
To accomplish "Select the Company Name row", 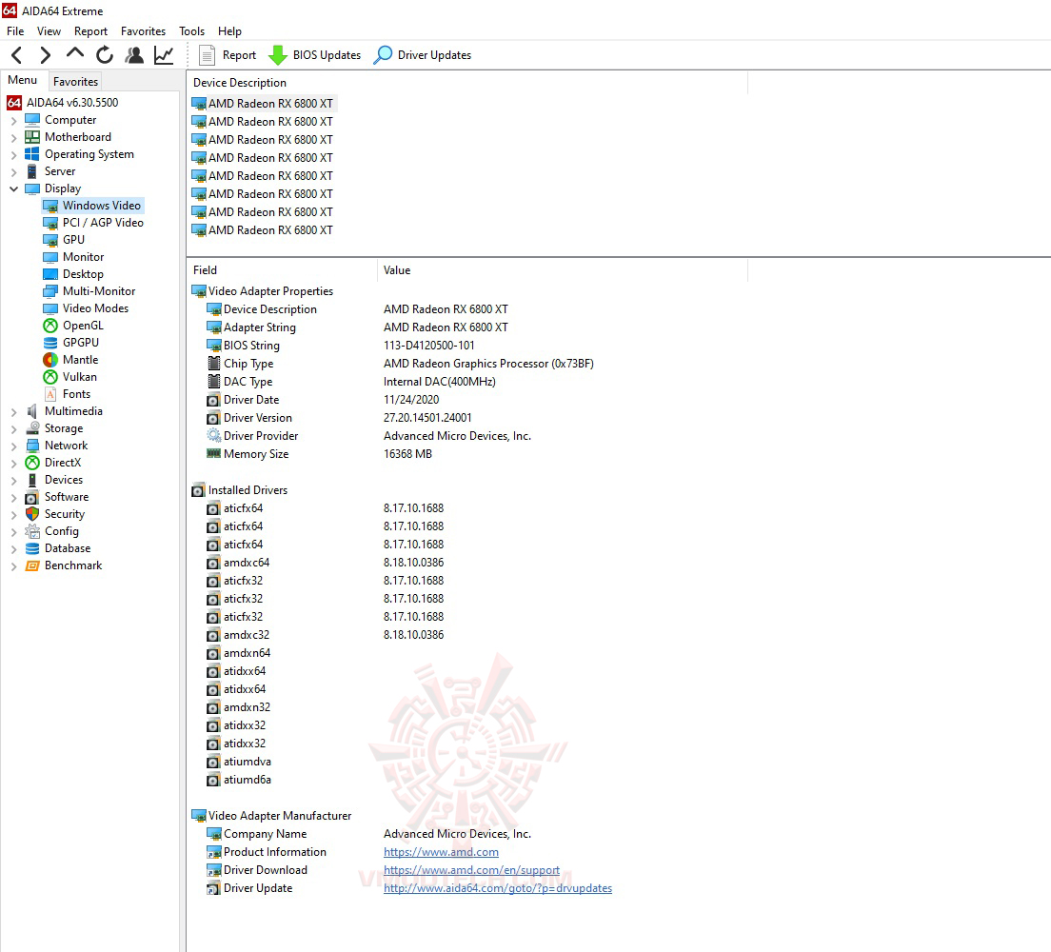I will [469, 834].
